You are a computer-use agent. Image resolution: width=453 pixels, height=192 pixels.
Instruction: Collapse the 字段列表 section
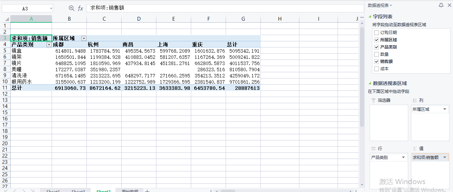coord(370,17)
